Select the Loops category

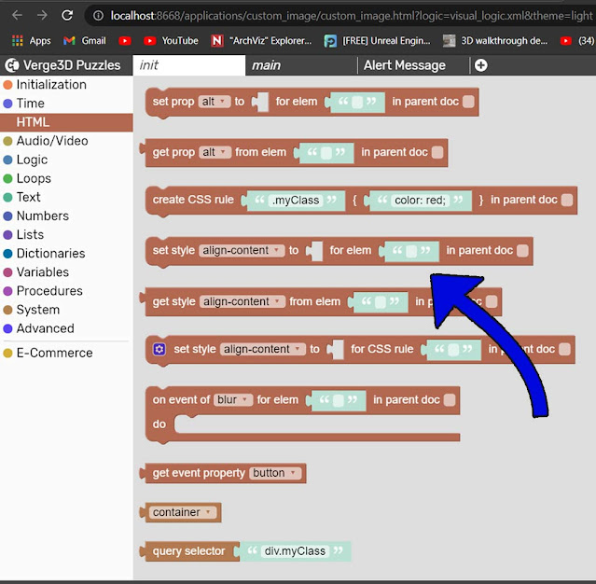point(66,178)
